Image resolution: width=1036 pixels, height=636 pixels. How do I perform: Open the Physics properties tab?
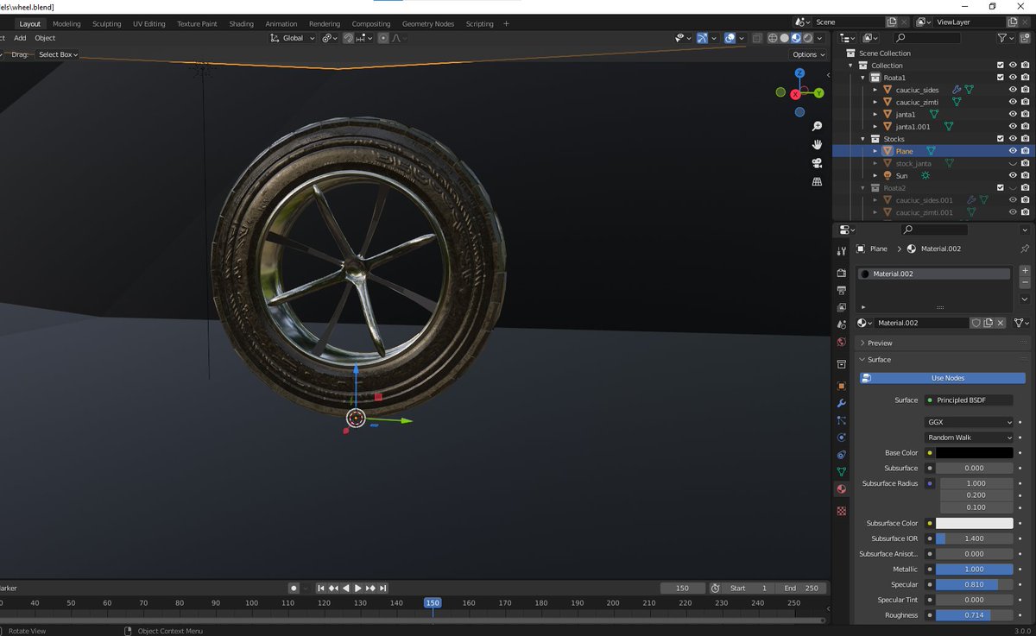click(x=842, y=438)
